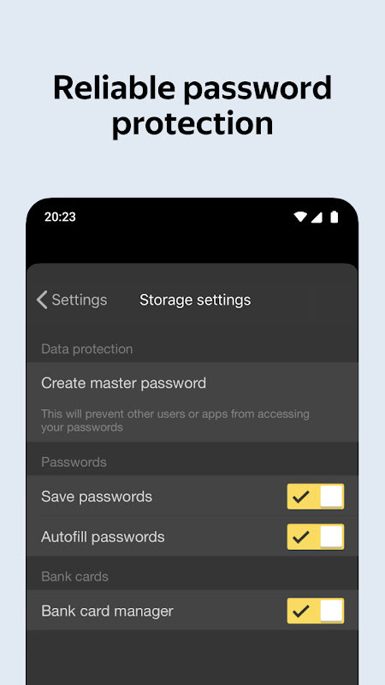
Task: Select the Save passwords row label
Action: 97,497
